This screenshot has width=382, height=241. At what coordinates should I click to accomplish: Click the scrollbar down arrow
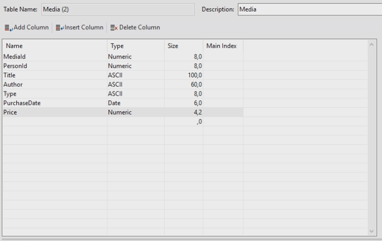point(372,231)
